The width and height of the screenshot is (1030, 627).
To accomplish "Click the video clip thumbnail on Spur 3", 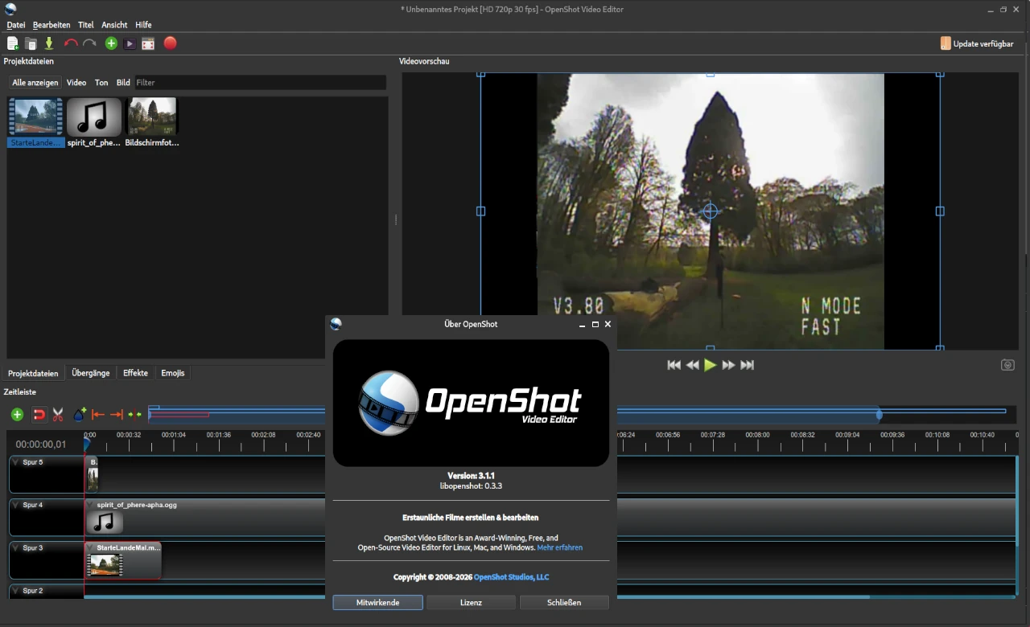I will point(105,565).
